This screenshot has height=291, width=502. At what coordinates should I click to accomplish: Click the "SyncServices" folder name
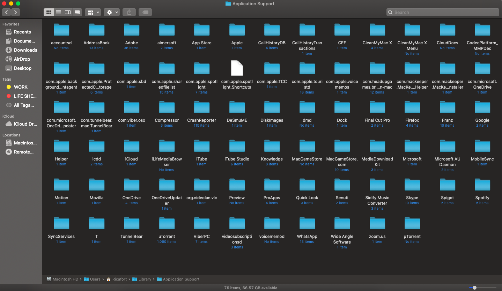[61, 237]
